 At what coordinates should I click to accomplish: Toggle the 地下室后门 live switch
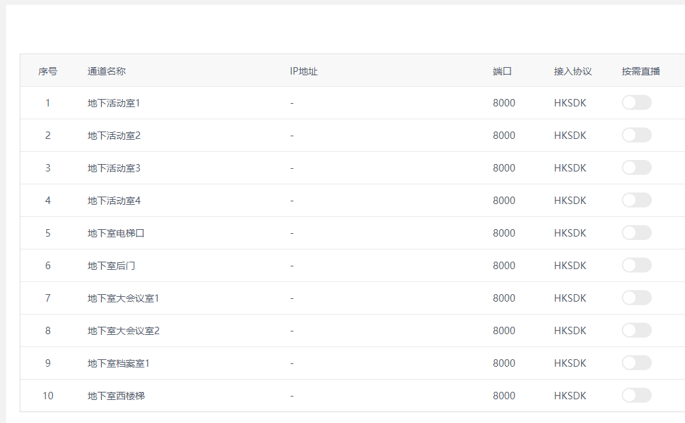[x=636, y=265]
